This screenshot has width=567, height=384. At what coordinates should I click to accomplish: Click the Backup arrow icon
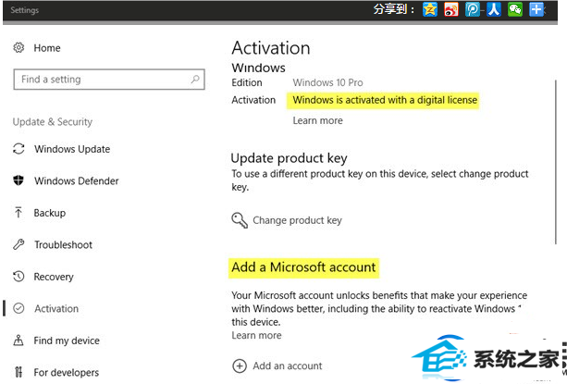pyautogui.click(x=18, y=212)
